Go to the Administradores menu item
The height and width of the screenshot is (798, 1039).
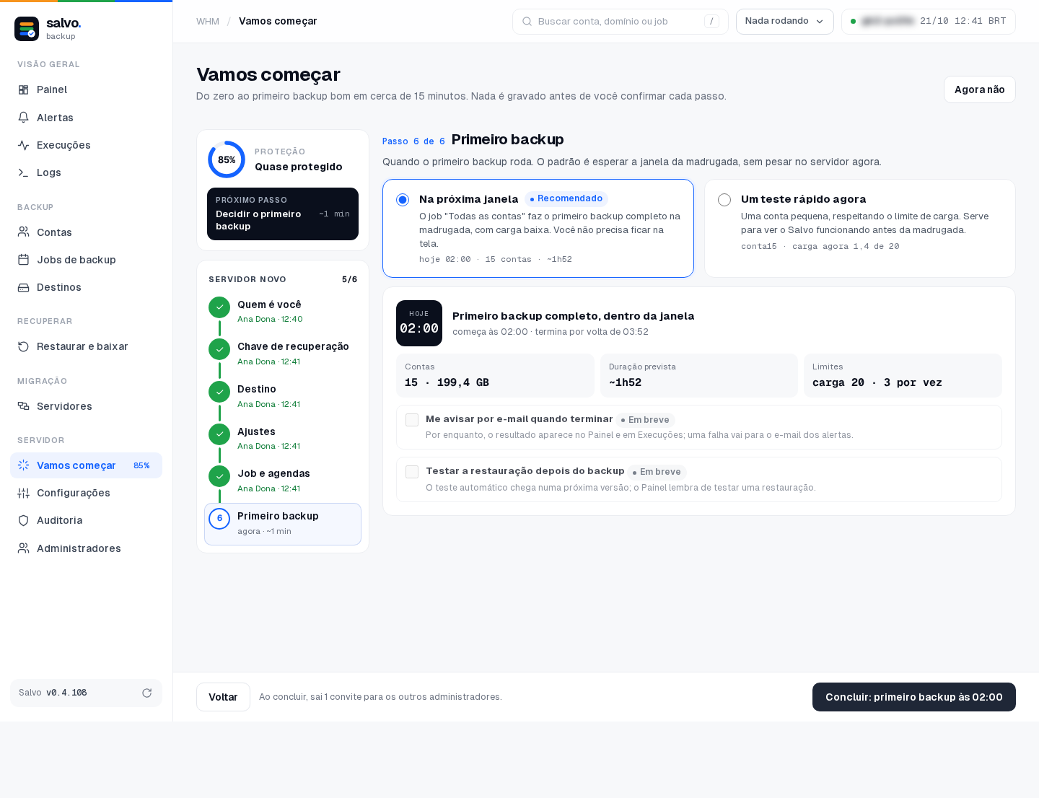pos(86,548)
